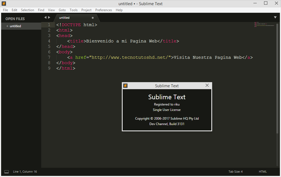Click the href URL string on line 7
Image resolution: width=281 pixels, height=177 pixels.
(x=130, y=57)
